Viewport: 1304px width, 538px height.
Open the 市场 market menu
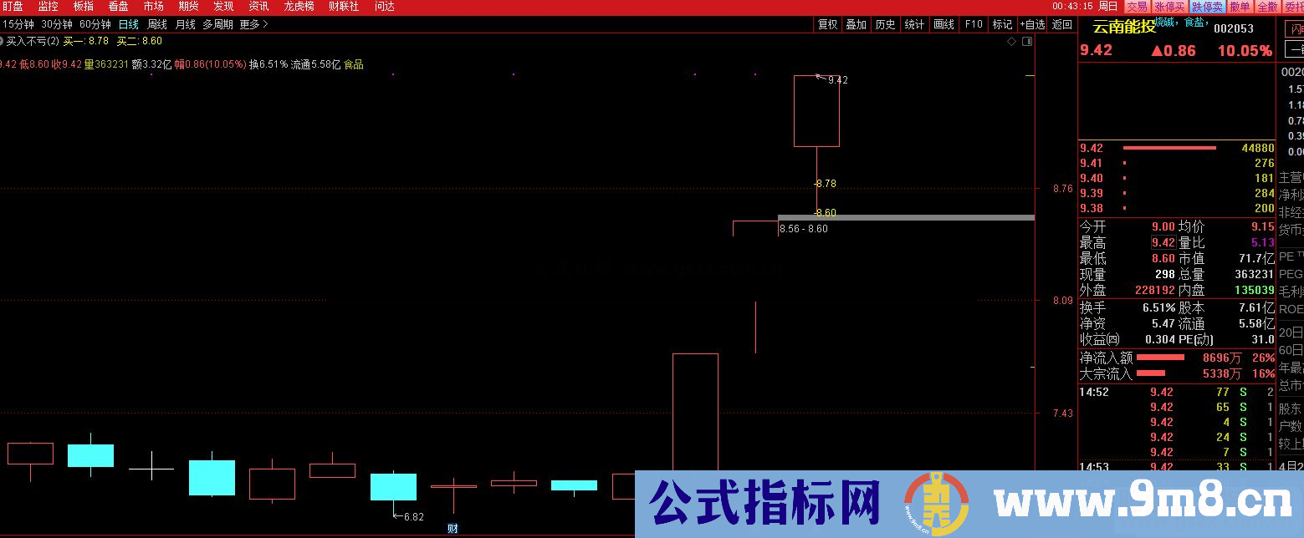coord(154,6)
